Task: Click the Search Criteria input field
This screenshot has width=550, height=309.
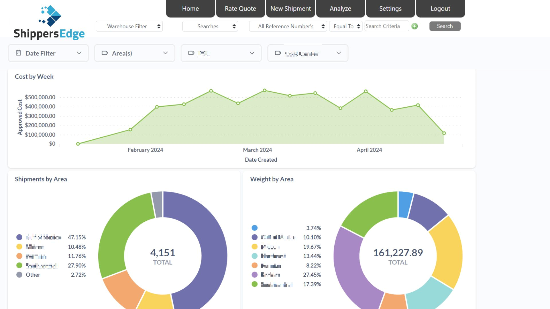Action: pos(386,26)
